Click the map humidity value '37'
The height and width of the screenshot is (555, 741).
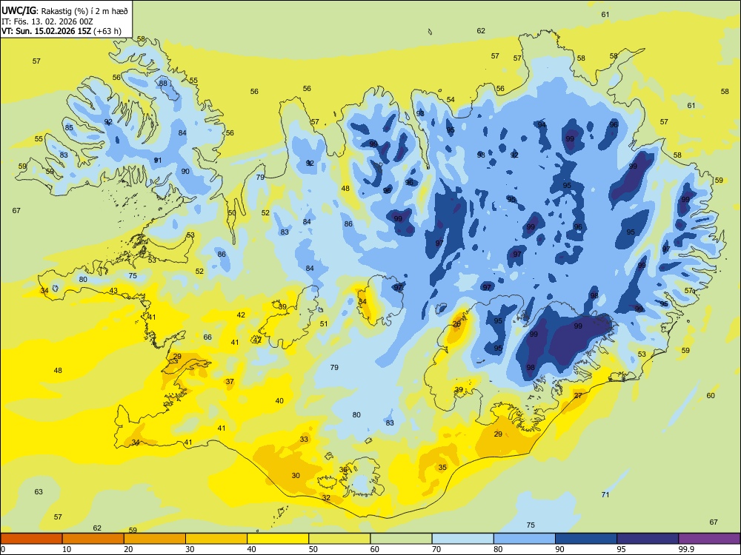[230, 382]
